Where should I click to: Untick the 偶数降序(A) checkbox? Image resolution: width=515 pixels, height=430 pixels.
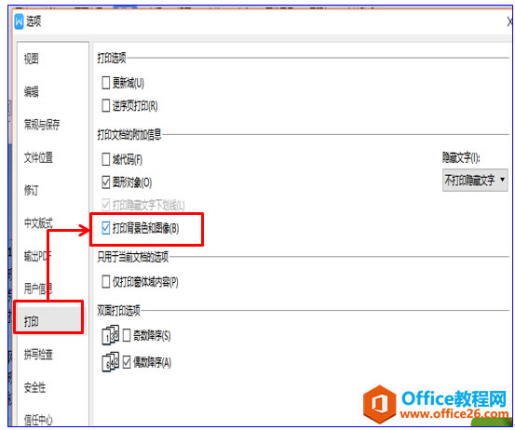coord(127,362)
